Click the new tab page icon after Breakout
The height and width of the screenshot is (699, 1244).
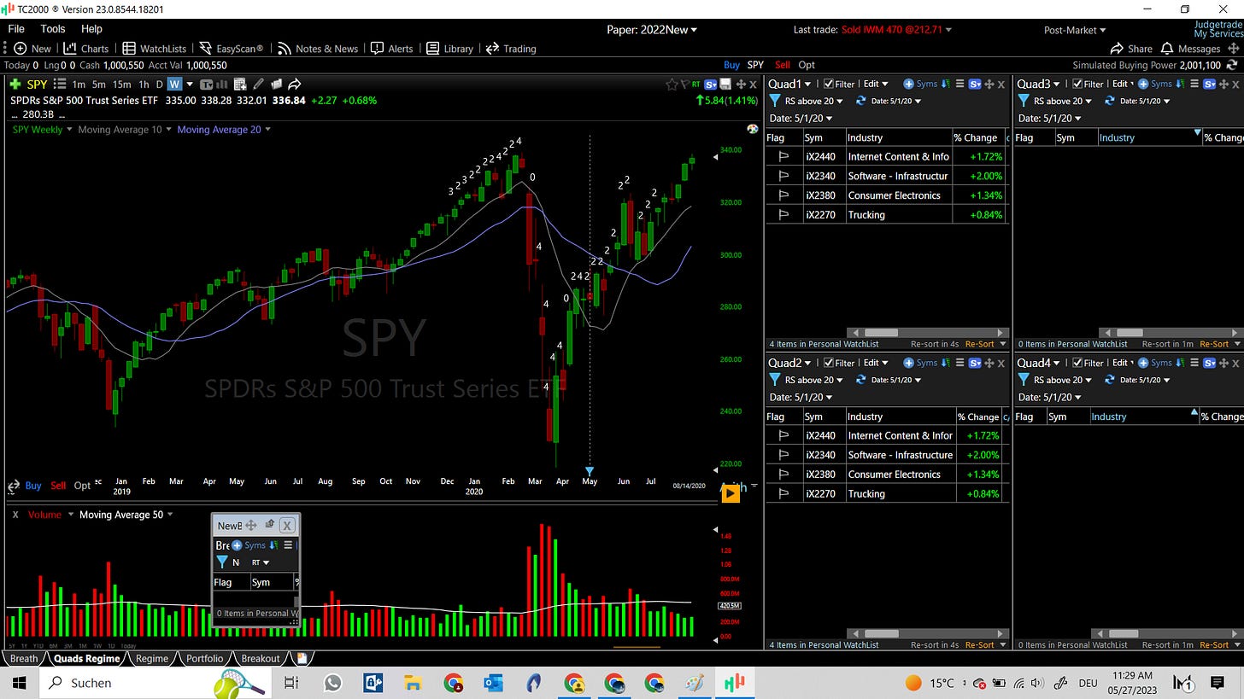click(x=302, y=658)
